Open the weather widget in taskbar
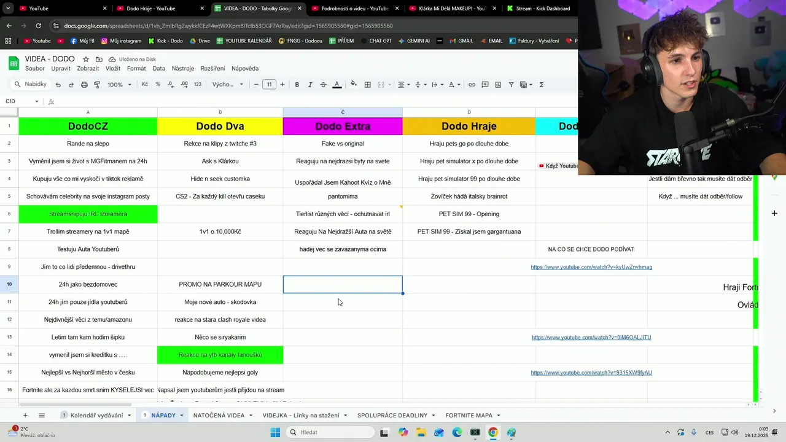 coord(31,432)
